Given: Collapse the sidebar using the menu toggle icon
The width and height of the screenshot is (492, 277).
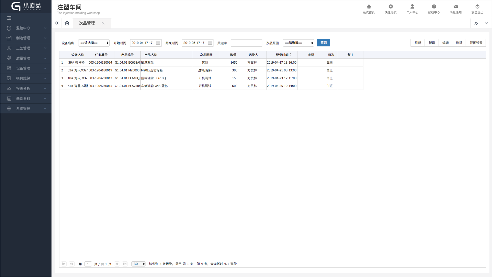Looking at the screenshot, I should 9,18.
